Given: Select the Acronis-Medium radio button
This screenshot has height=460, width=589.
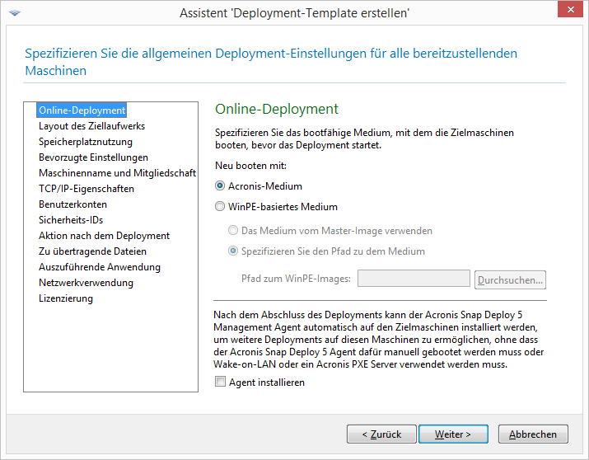Looking at the screenshot, I should click(x=220, y=186).
